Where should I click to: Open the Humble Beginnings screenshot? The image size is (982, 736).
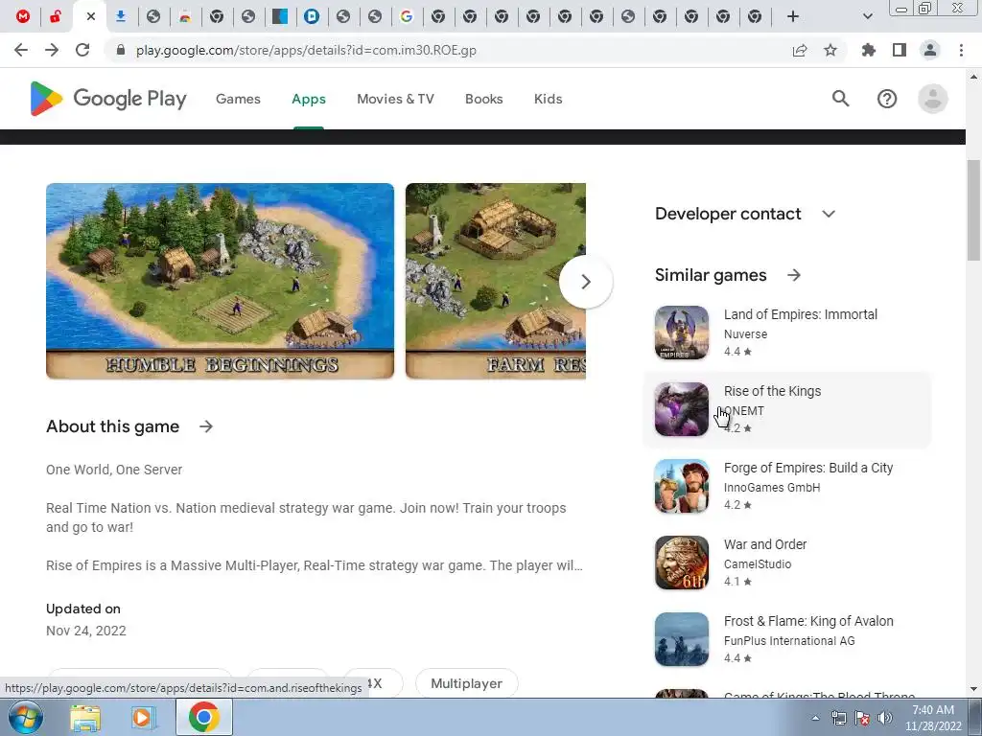[220, 281]
